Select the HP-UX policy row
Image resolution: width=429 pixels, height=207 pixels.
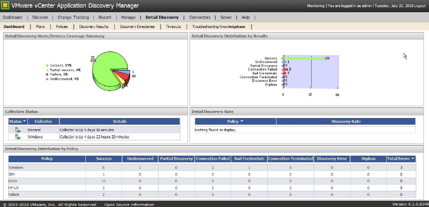tap(212, 188)
